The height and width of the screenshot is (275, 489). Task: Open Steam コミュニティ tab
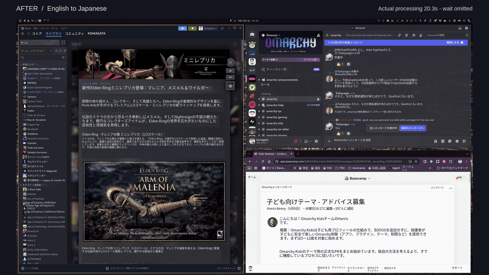point(74,34)
